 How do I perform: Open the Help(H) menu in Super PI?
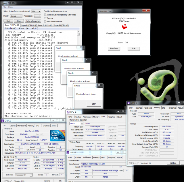(x=34, y=28)
